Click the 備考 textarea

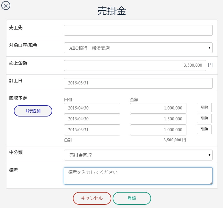click(138, 176)
